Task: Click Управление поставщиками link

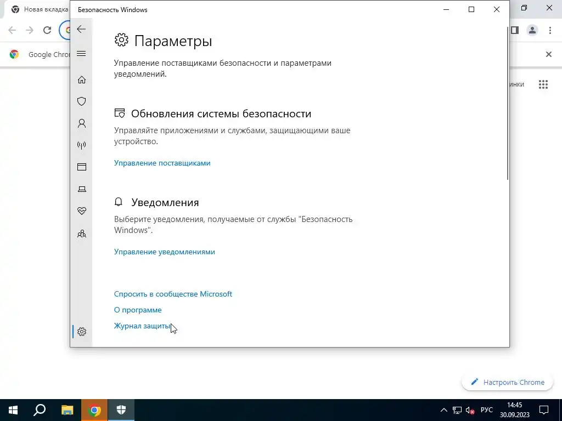Action: pos(162,163)
